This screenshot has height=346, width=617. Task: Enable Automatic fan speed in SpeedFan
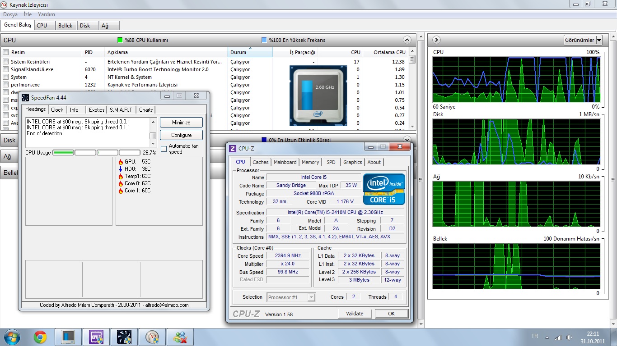click(164, 149)
